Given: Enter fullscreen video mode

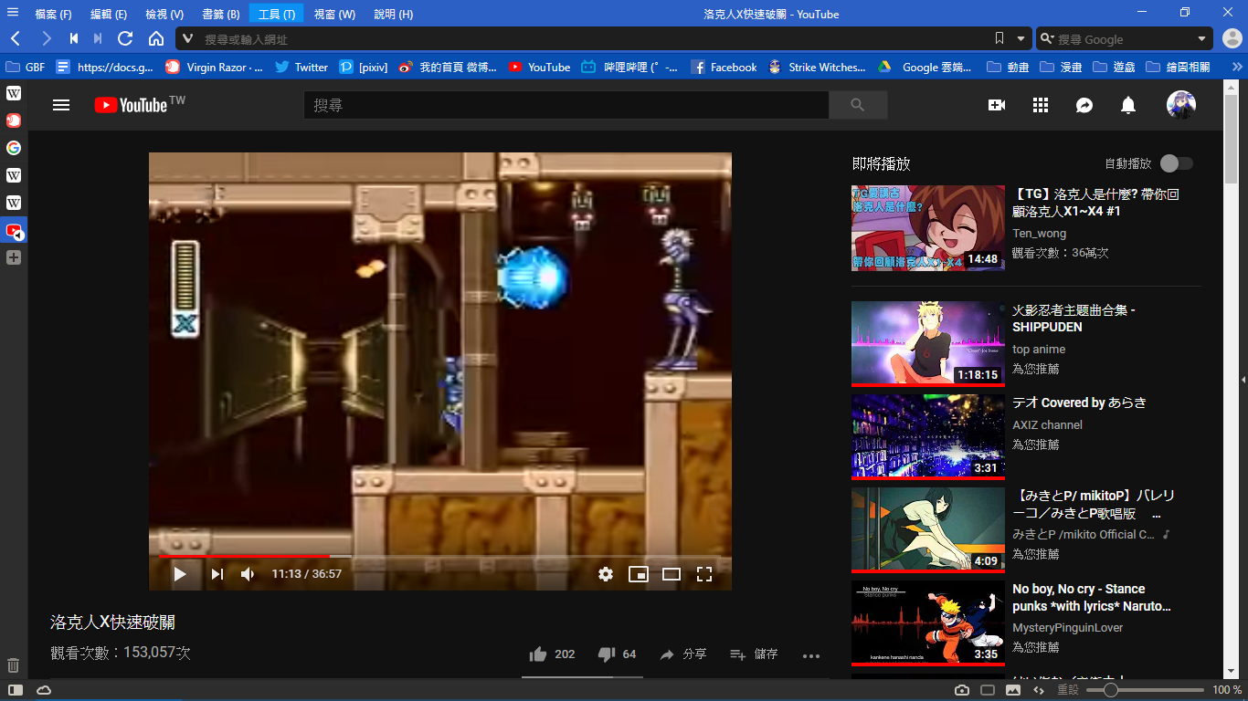Looking at the screenshot, I should coord(704,574).
